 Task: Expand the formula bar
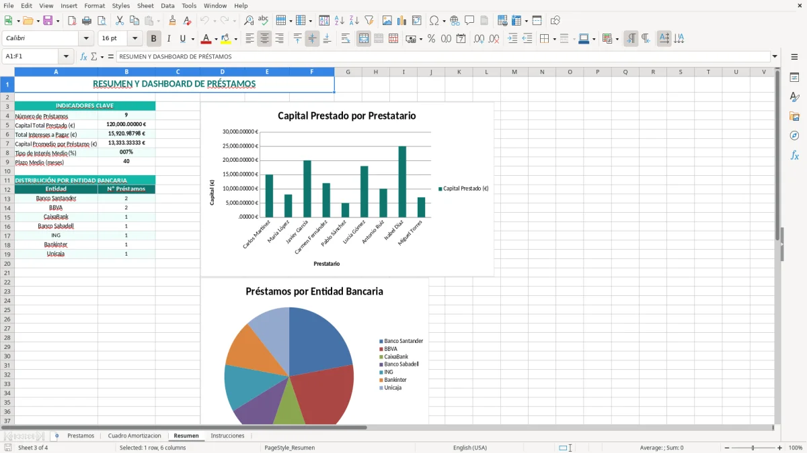[x=775, y=57]
